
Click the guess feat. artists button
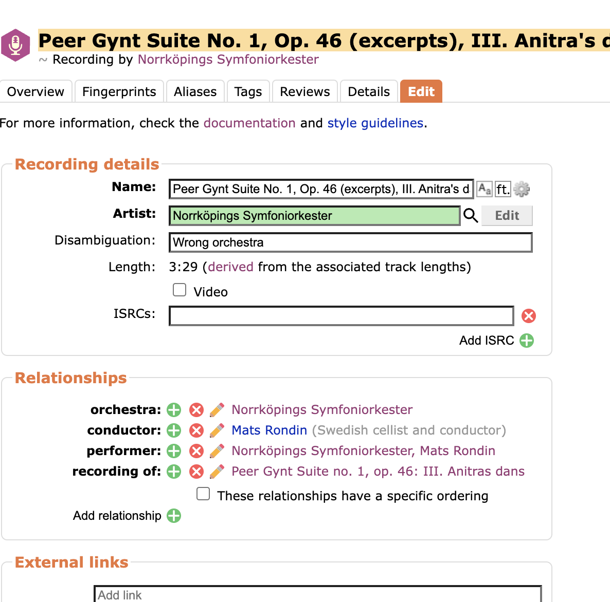[x=503, y=189]
